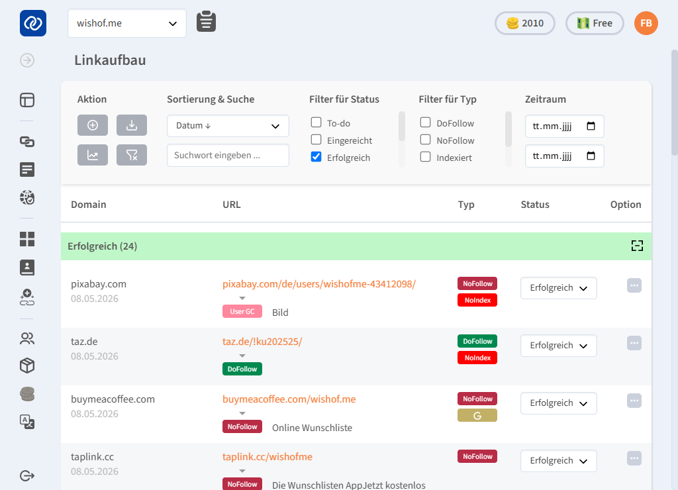Expand details arrow under taz.de URL
This screenshot has width=678, height=490.
pyautogui.click(x=242, y=356)
